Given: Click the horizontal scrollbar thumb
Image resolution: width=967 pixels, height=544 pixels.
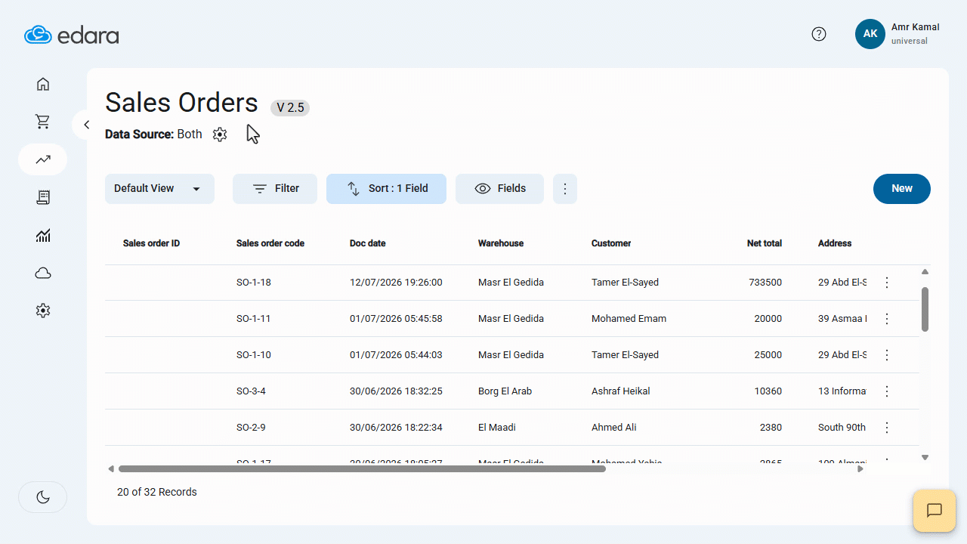Looking at the screenshot, I should (362, 469).
